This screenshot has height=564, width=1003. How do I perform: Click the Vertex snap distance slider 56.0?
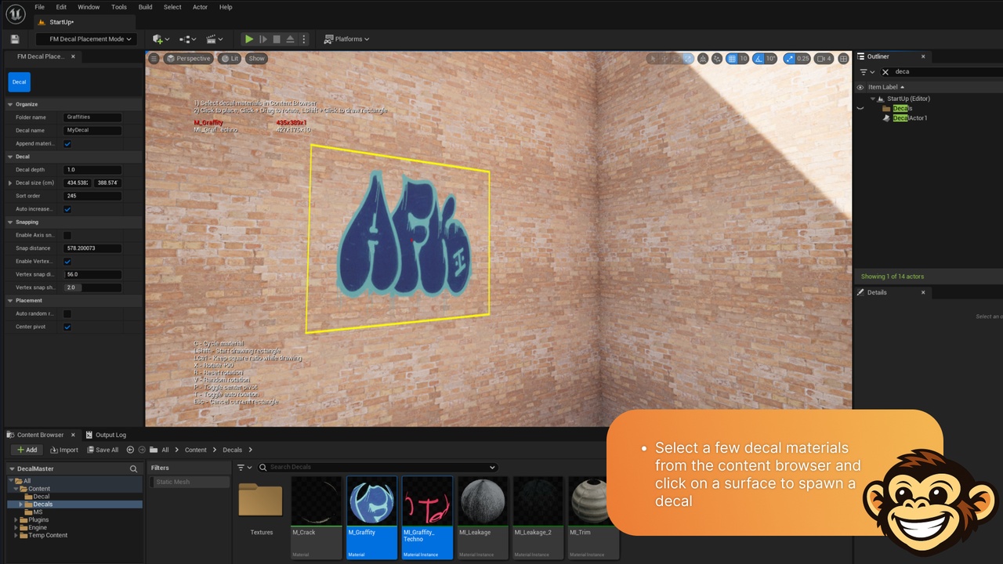coord(92,274)
